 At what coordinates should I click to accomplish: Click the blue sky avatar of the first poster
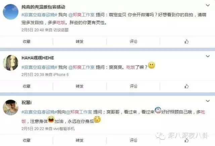(x=10, y=12)
